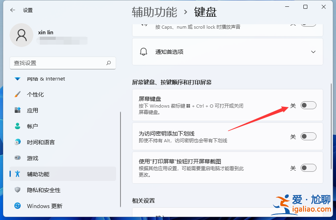Click the 键盘 page title
The image size is (336, 220).
coord(205,12)
